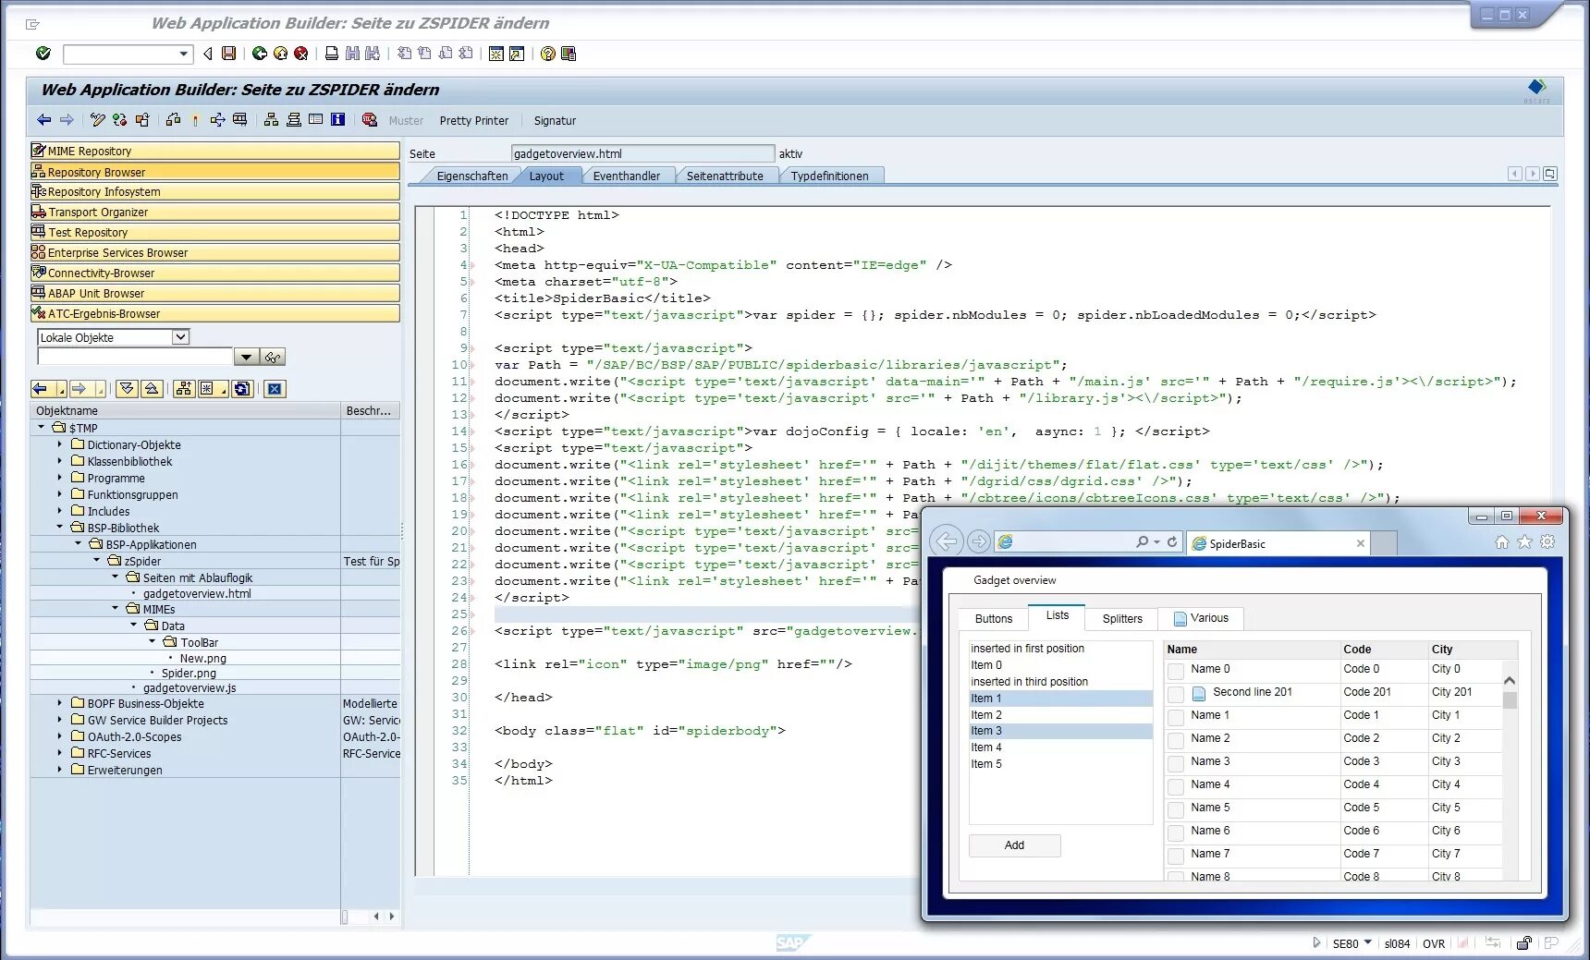Click Expand all nodes icon in tree toolbar
The image size is (1590, 960).
point(128,389)
